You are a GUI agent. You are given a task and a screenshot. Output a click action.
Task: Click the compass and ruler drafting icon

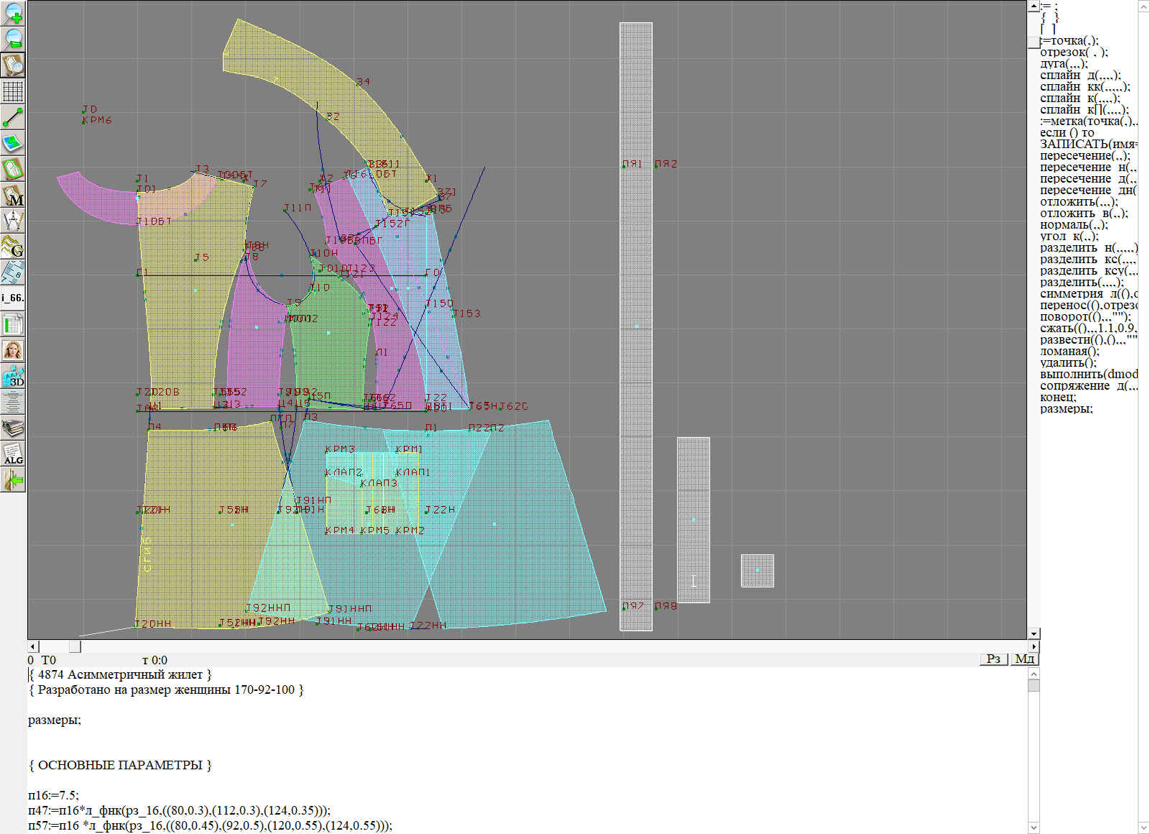(x=13, y=221)
